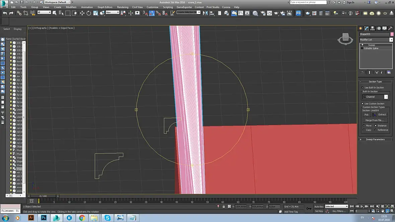395x222 pixels.
Task: Open the Utilities panel tab (hammer)
Action: pos(390,28)
